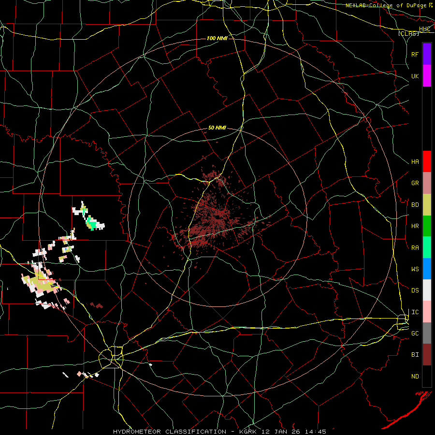Click the "14:45" timestamp

tap(316, 432)
